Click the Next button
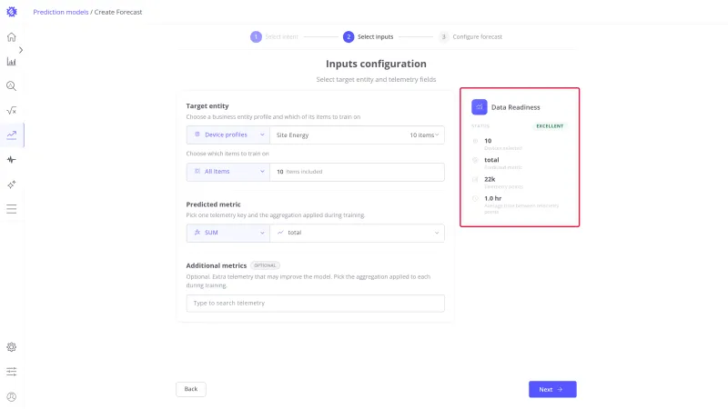728x409 pixels. (x=552, y=390)
